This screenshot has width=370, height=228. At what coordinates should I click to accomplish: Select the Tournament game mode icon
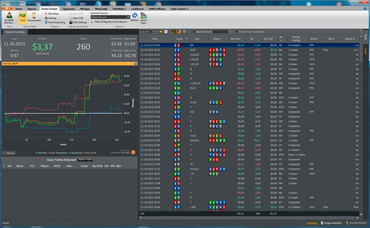34,17
